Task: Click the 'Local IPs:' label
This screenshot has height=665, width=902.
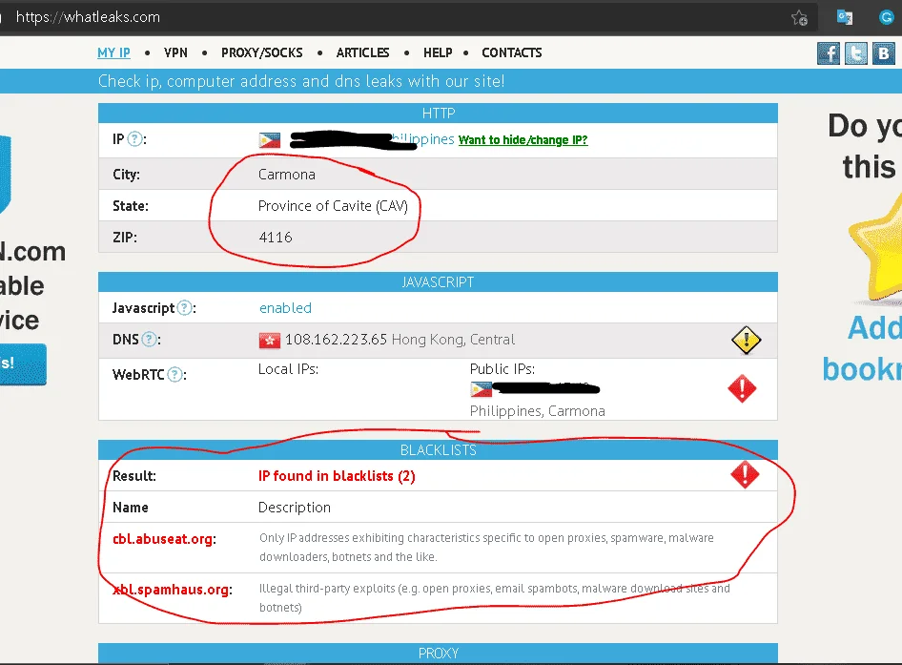Action: point(288,369)
